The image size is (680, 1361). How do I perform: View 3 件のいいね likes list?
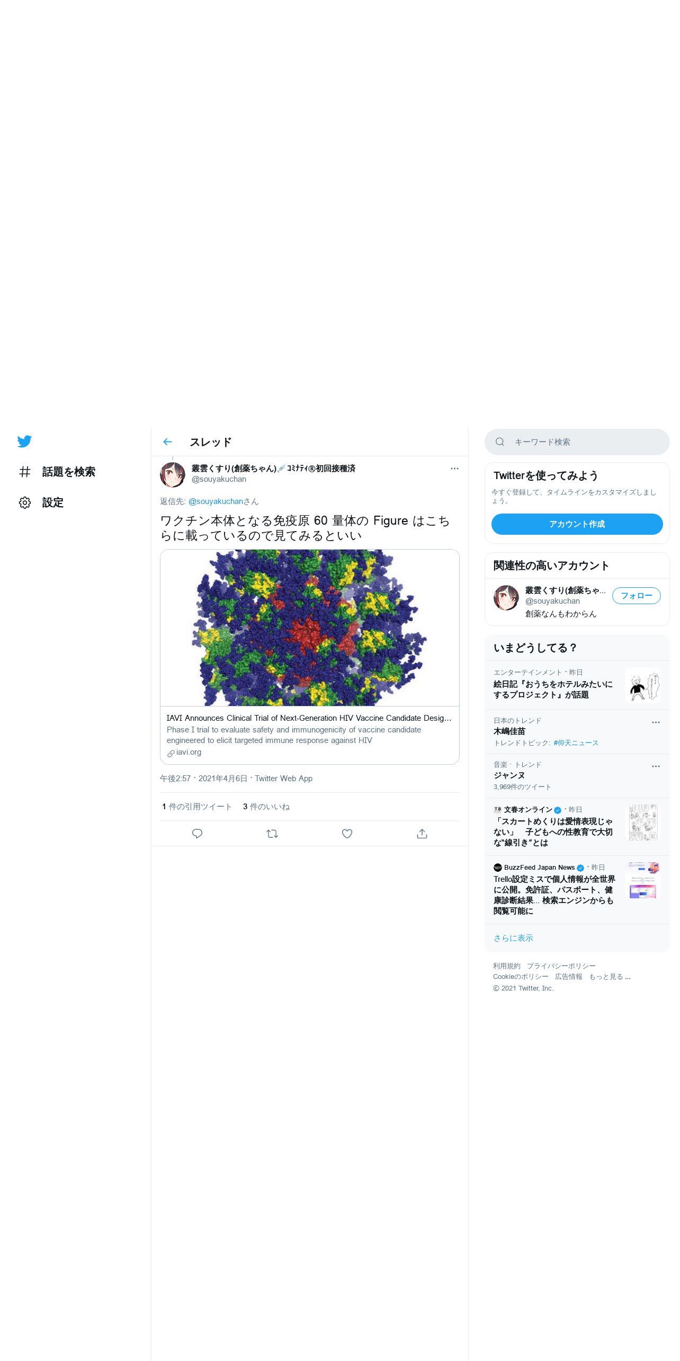[x=266, y=807]
